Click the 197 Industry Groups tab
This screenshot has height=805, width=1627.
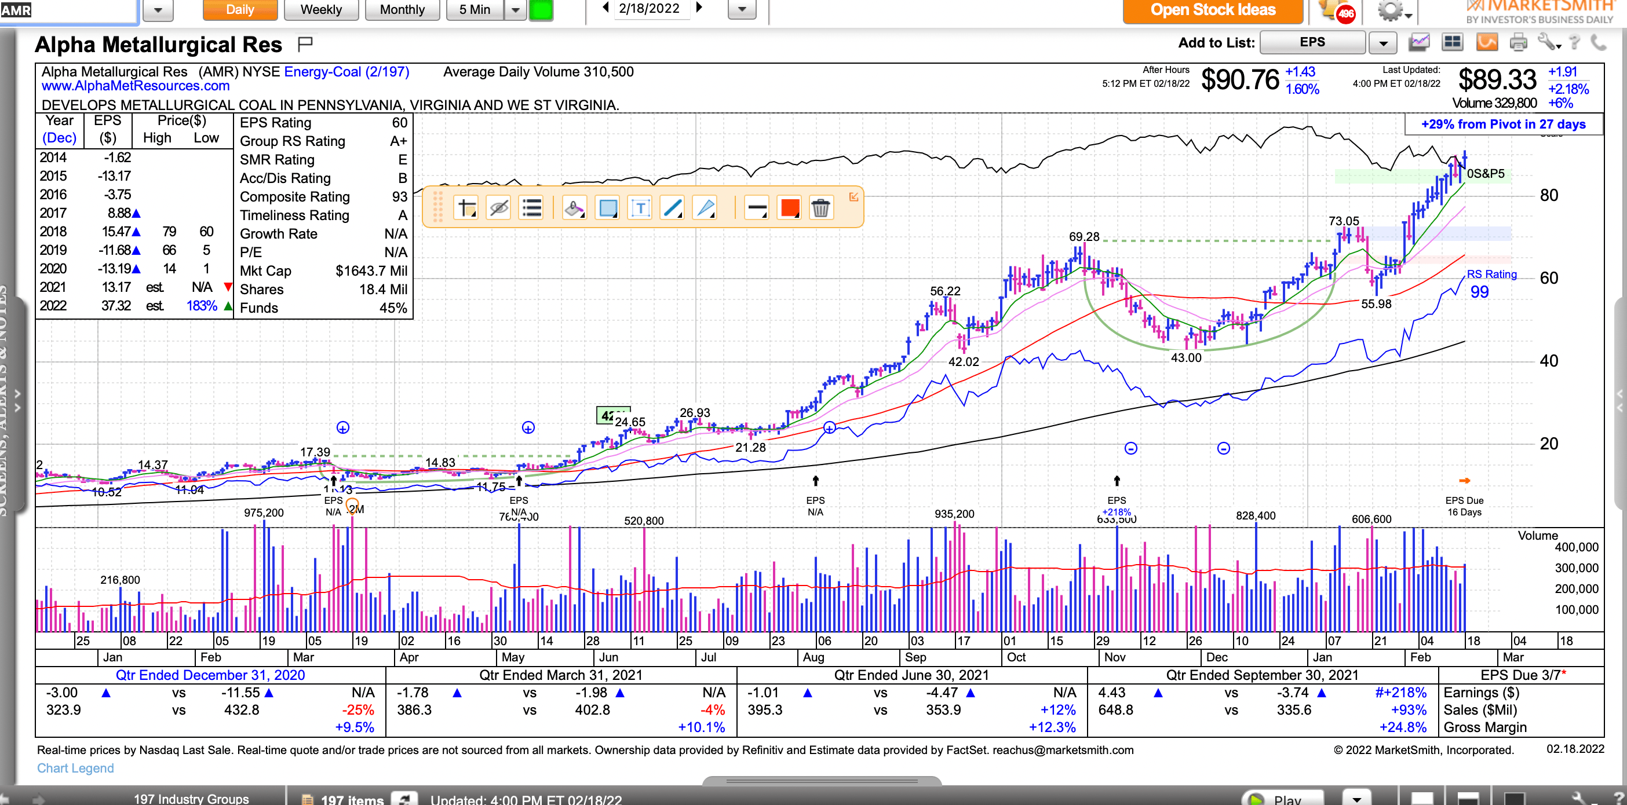(x=191, y=798)
